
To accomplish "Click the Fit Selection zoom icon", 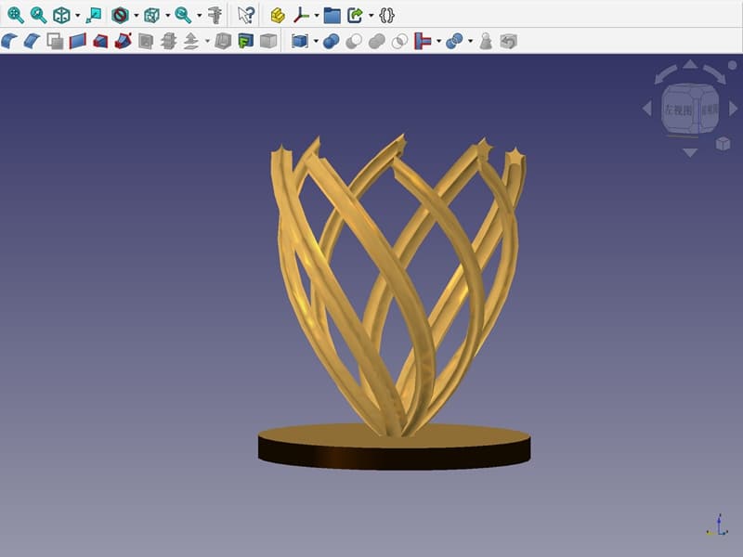I will point(38,15).
